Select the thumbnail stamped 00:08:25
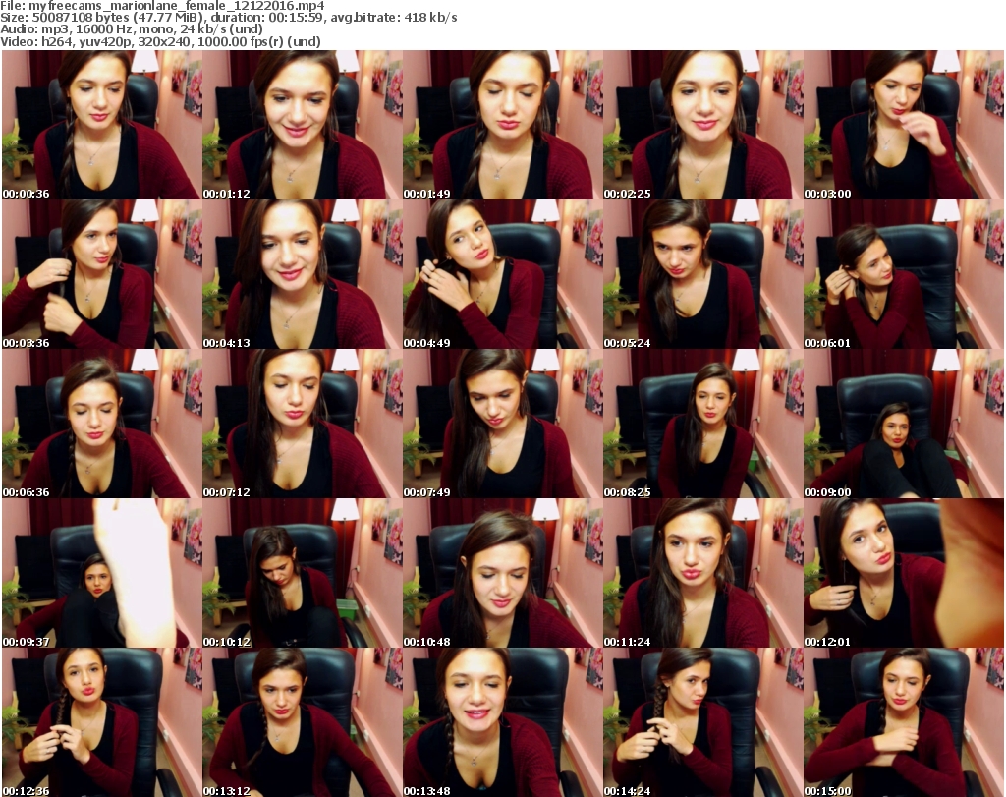The width and height of the screenshot is (1006, 797). pos(703,424)
